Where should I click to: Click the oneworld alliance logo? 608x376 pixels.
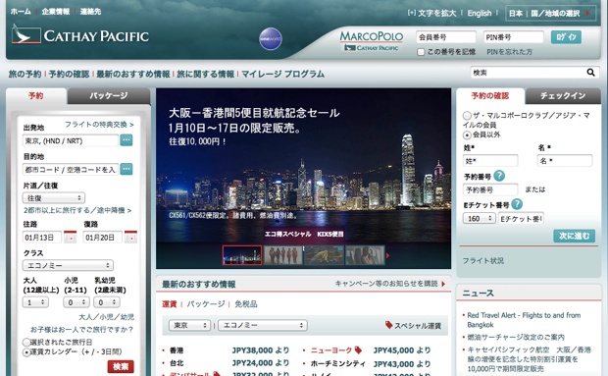[x=271, y=39]
